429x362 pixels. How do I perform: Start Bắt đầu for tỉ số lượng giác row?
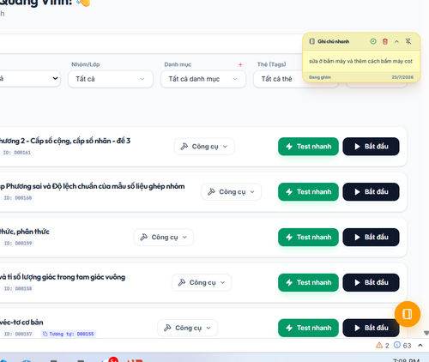tap(371, 282)
